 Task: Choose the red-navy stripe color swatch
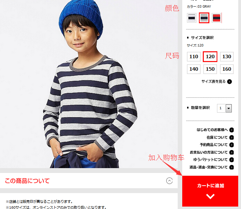coord(216,18)
